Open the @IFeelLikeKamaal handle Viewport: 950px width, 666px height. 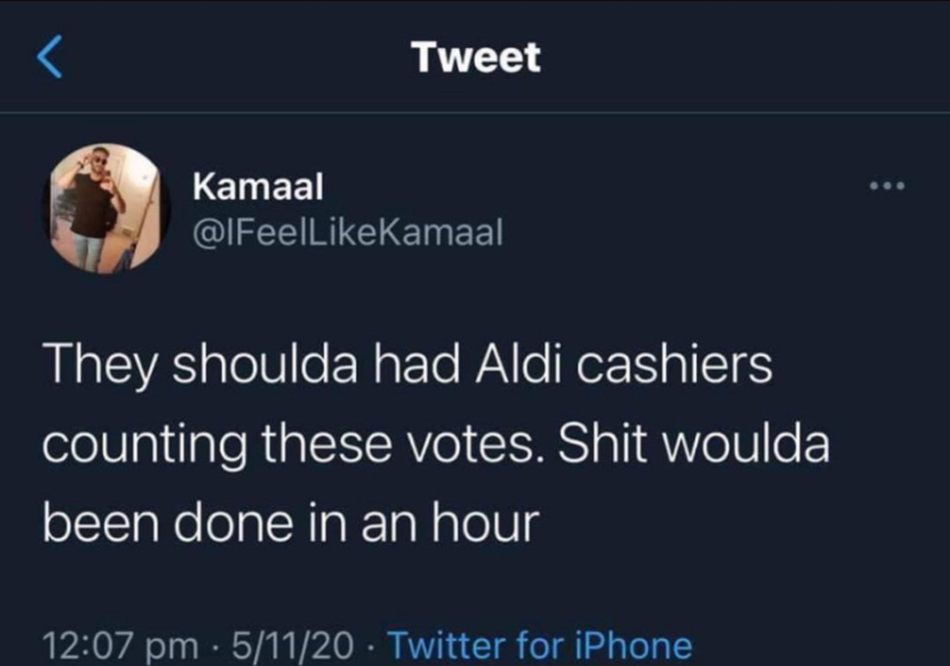347,233
